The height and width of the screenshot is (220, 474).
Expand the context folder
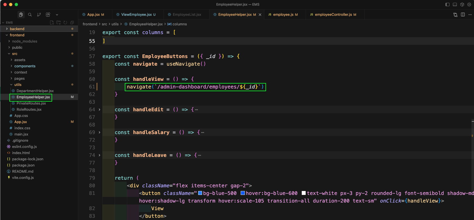39,72
